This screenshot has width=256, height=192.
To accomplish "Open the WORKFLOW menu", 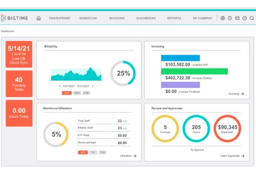I will [x=88, y=18].
